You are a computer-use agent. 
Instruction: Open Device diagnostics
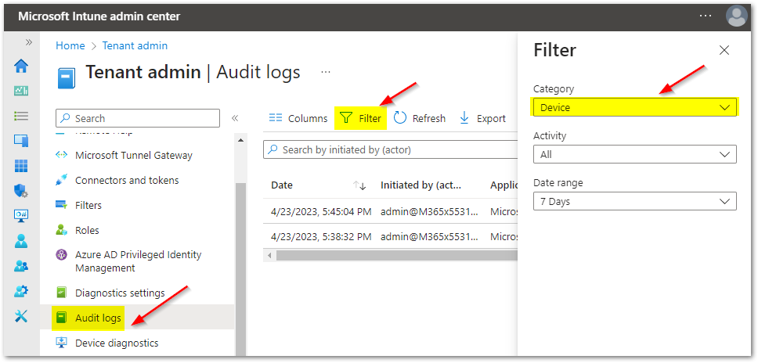[117, 343]
